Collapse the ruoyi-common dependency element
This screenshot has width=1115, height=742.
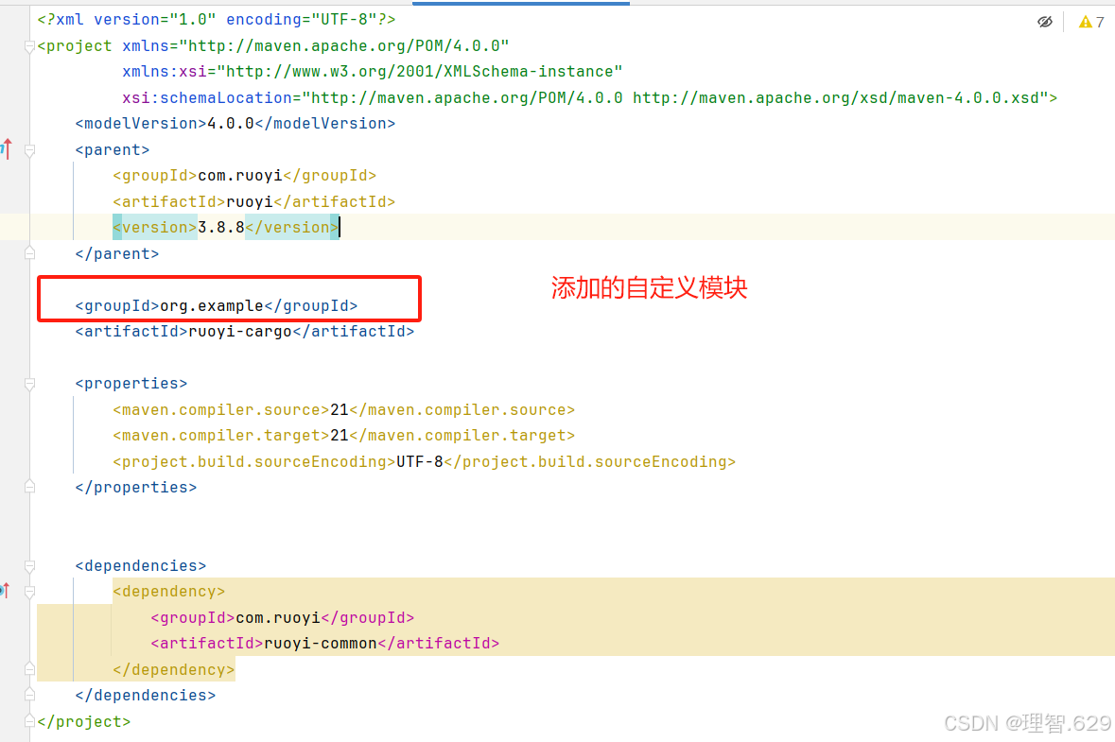tap(28, 591)
